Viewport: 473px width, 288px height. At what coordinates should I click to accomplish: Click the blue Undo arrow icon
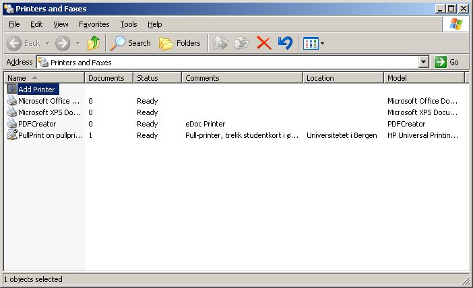(x=285, y=43)
